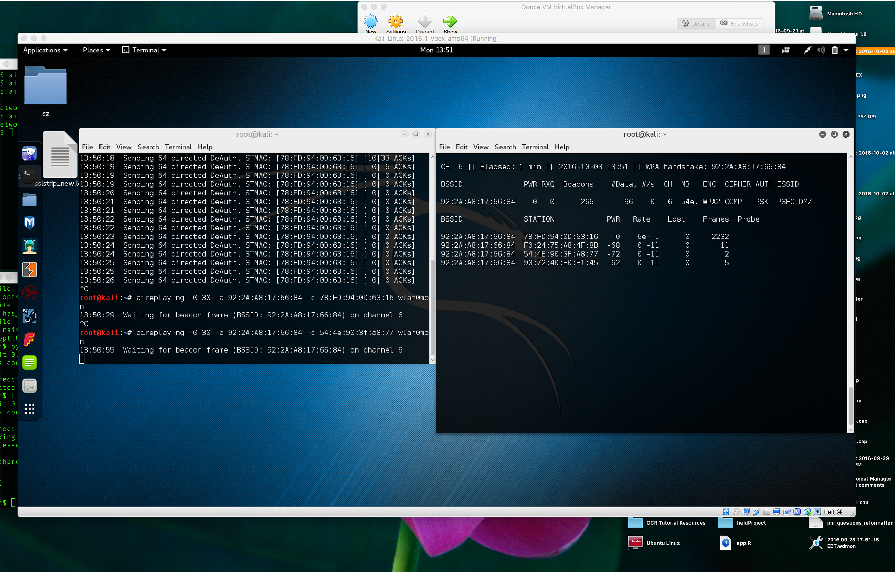
Task: Expand the Applications menu dropdown
Action: [45, 50]
